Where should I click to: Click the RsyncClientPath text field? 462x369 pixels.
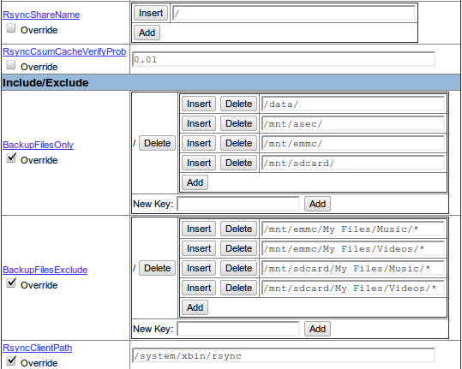pos(284,356)
